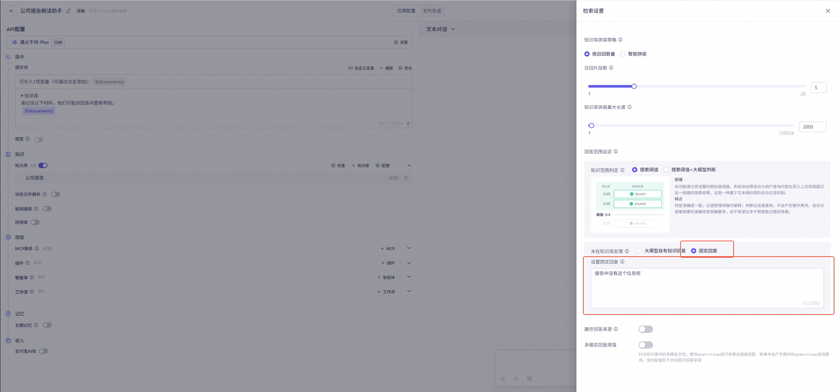Viewport: 838px width, 392px height.
Task: Click the info icon beside 知识库拼装策略
Action: 620,40
